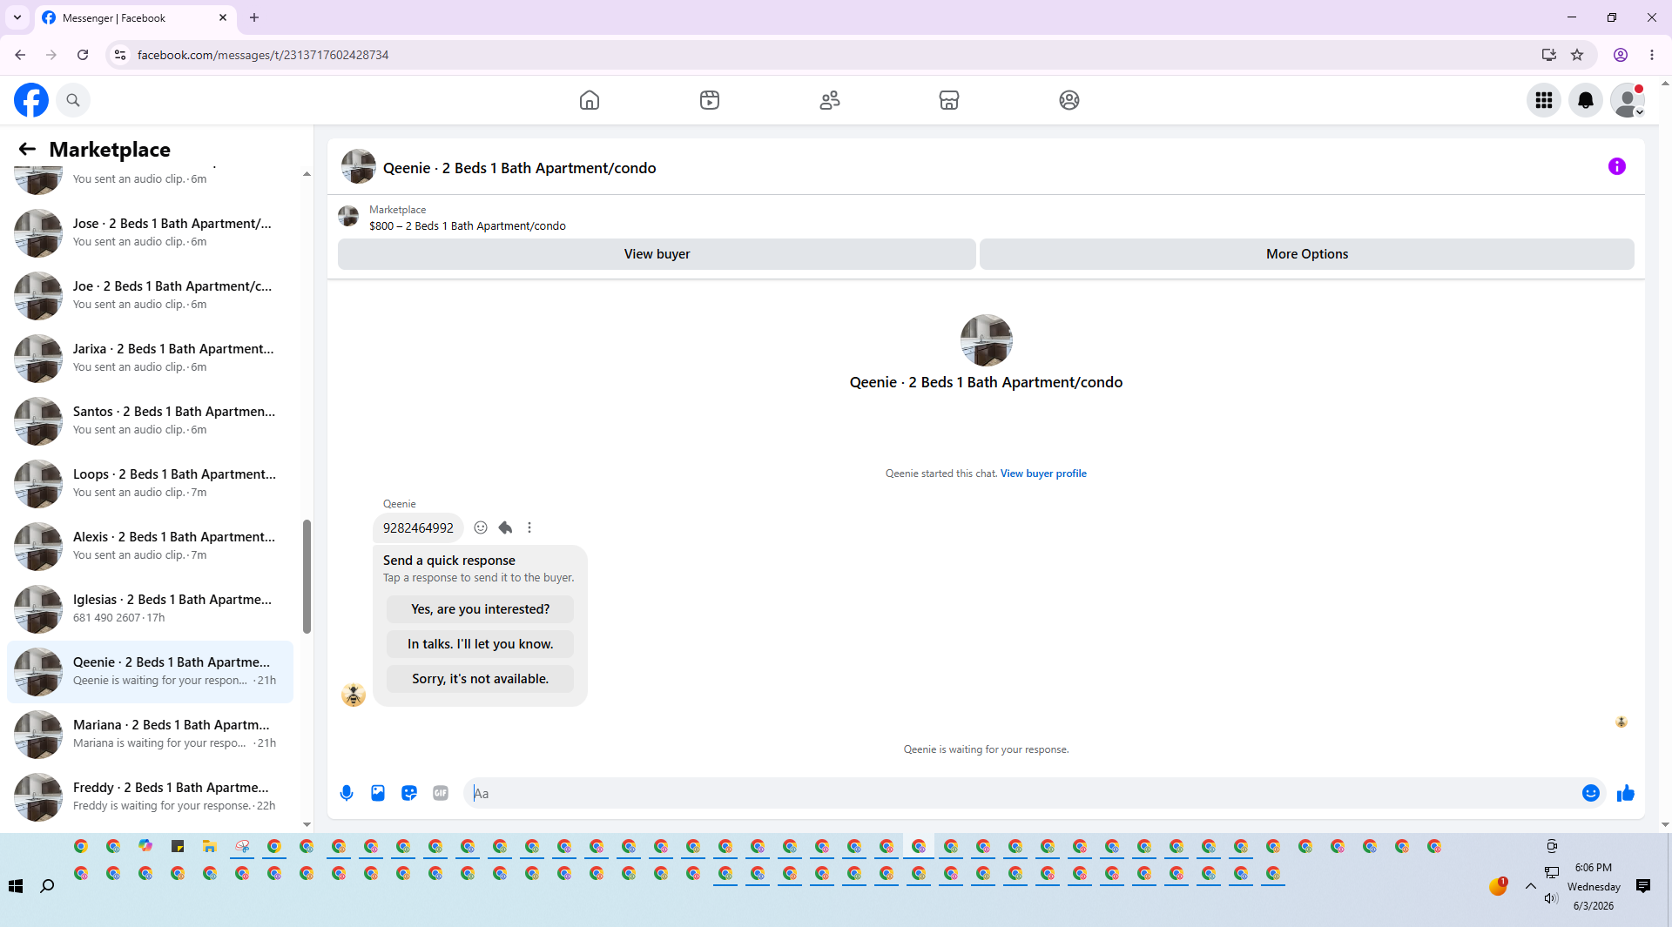Open the Jose conversation

150,233
